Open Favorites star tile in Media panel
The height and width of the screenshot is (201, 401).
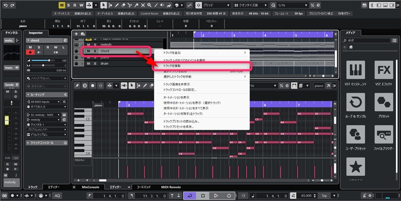click(355, 166)
